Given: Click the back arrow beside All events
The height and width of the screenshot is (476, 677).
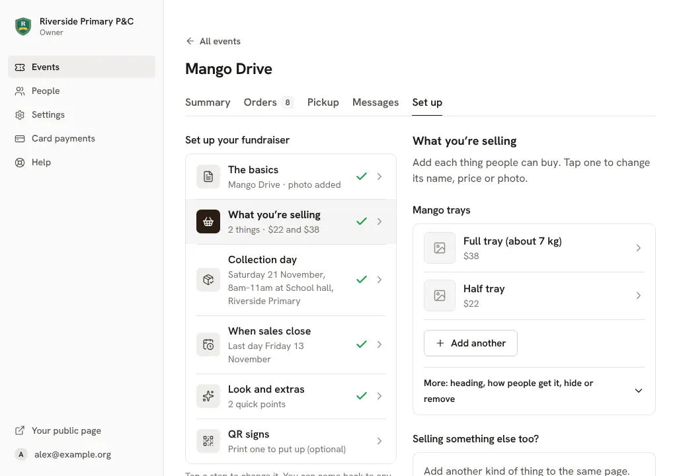Looking at the screenshot, I should point(190,41).
